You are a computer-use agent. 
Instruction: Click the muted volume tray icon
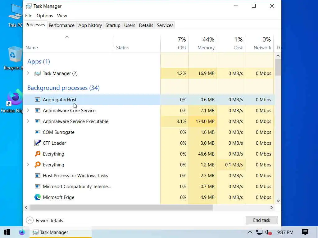pos(268,232)
